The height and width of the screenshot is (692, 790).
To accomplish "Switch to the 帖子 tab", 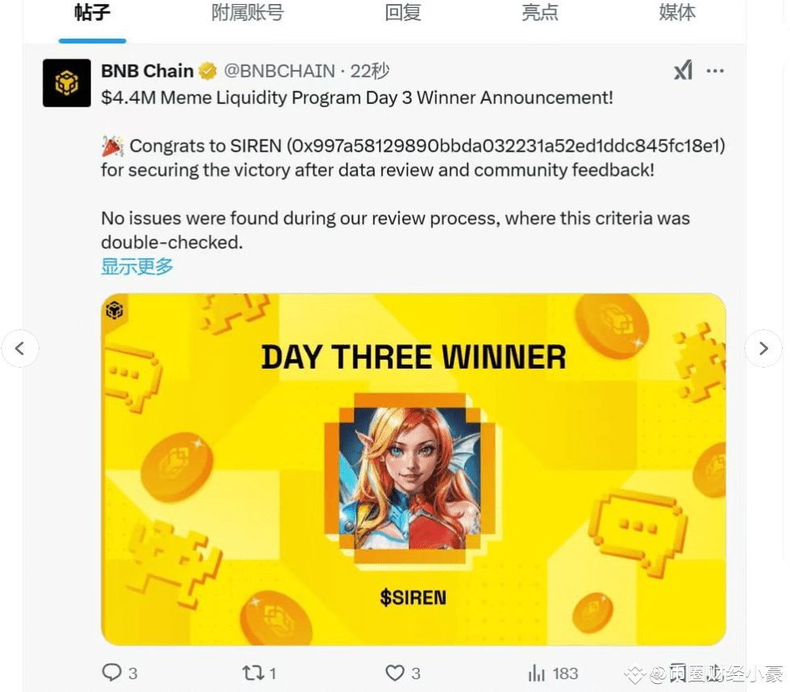I will pos(92,12).
